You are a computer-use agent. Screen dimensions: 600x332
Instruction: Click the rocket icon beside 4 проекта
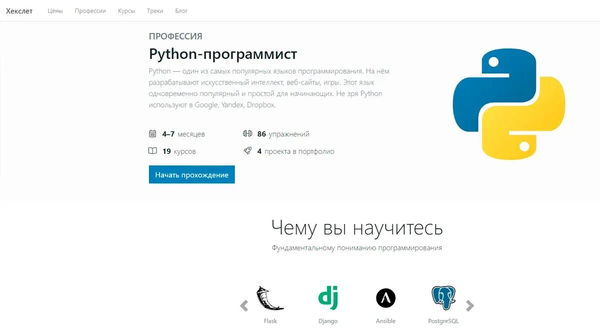click(x=247, y=150)
